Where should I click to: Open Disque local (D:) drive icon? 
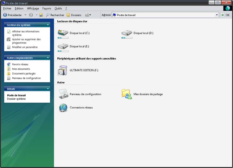[127, 33]
